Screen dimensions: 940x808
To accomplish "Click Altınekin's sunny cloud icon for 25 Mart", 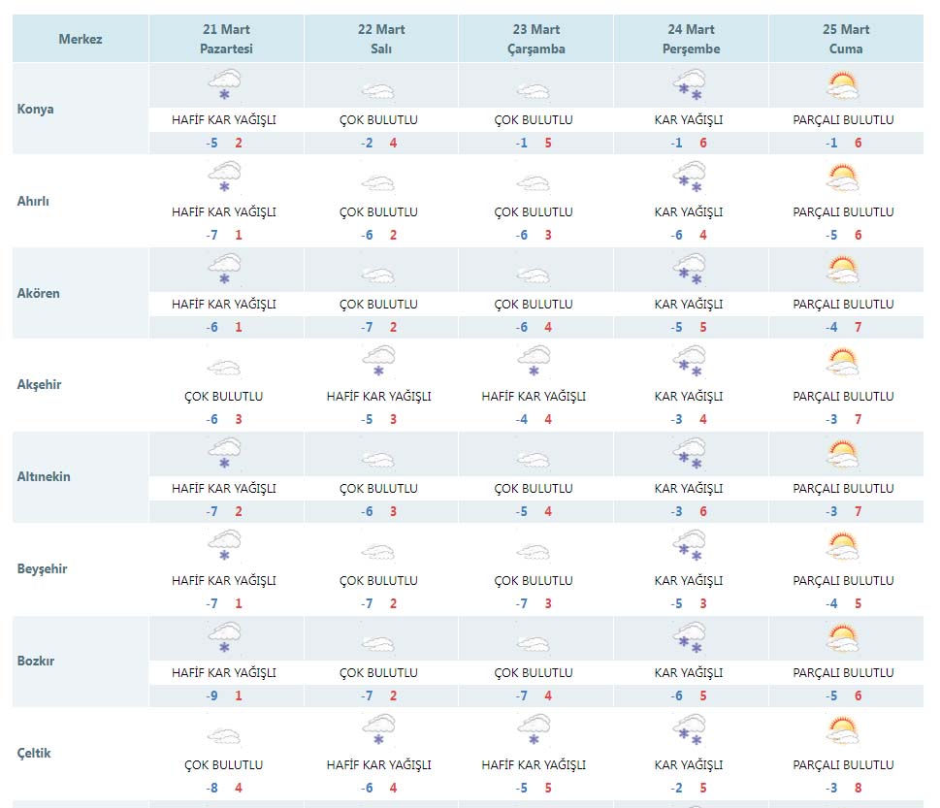I will tap(843, 455).
